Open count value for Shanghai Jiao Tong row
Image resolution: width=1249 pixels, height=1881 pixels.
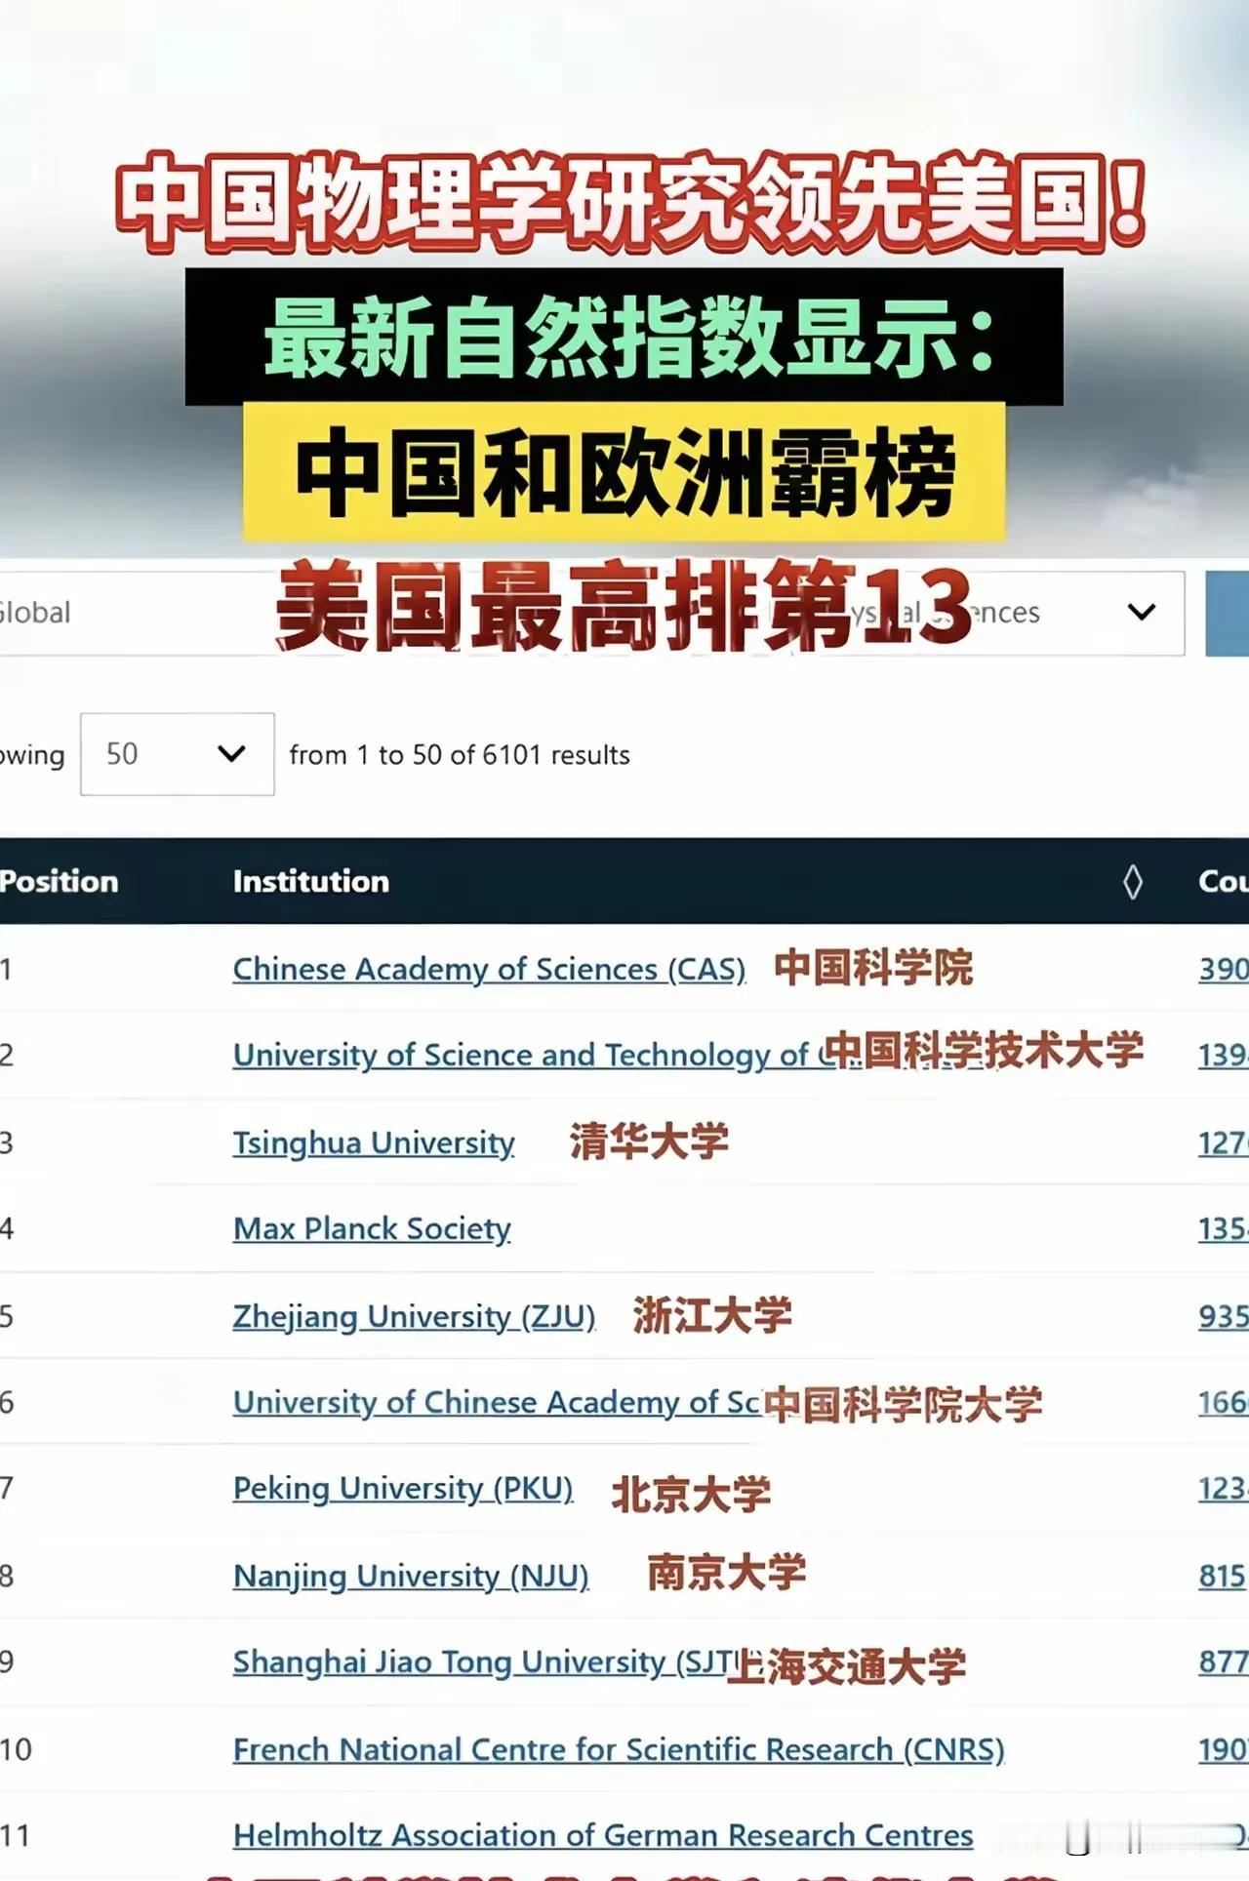1224,1661
